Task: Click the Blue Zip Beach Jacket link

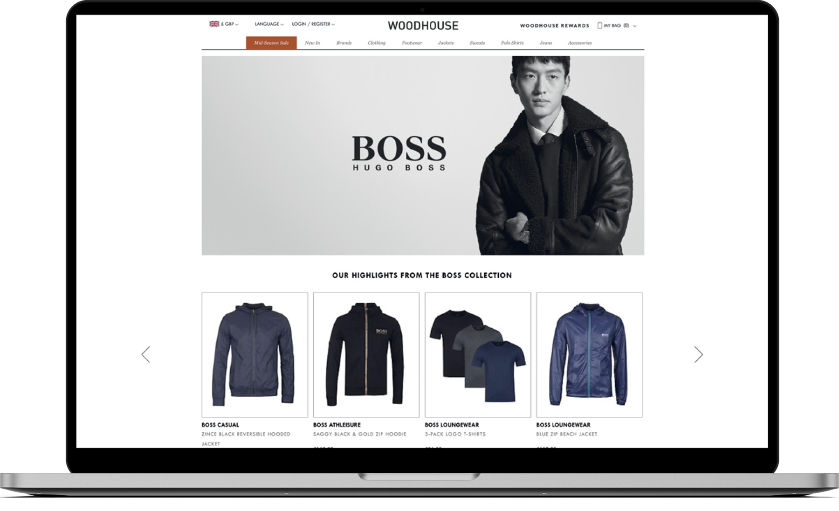Action: point(566,434)
